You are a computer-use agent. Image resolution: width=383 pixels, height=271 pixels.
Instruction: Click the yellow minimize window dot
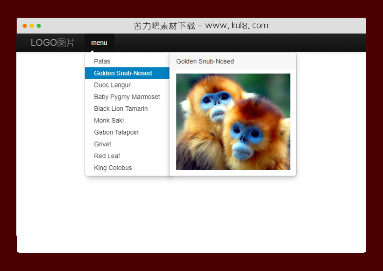[32, 26]
